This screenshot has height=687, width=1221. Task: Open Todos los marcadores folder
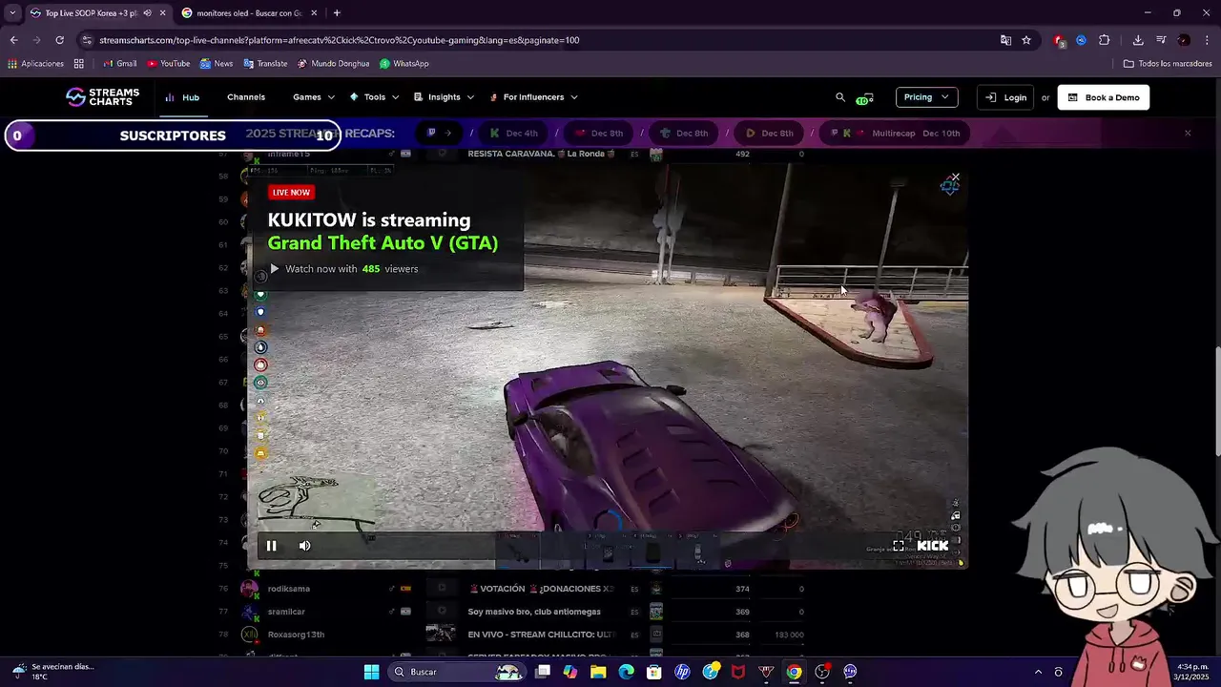point(1168,64)
